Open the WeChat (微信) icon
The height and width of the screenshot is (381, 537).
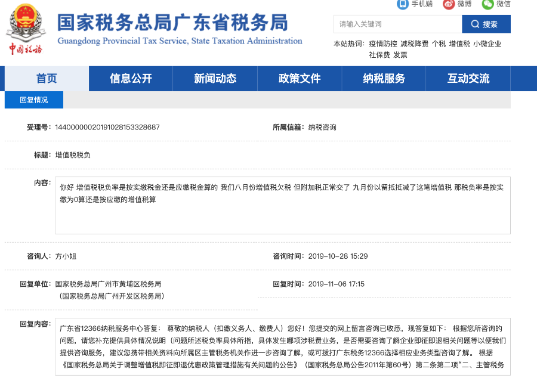(x=487, y=4)
